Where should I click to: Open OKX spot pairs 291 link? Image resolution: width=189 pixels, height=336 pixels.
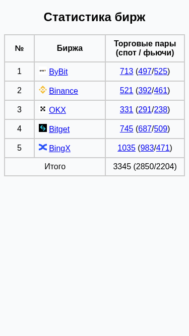coord(145,110)
